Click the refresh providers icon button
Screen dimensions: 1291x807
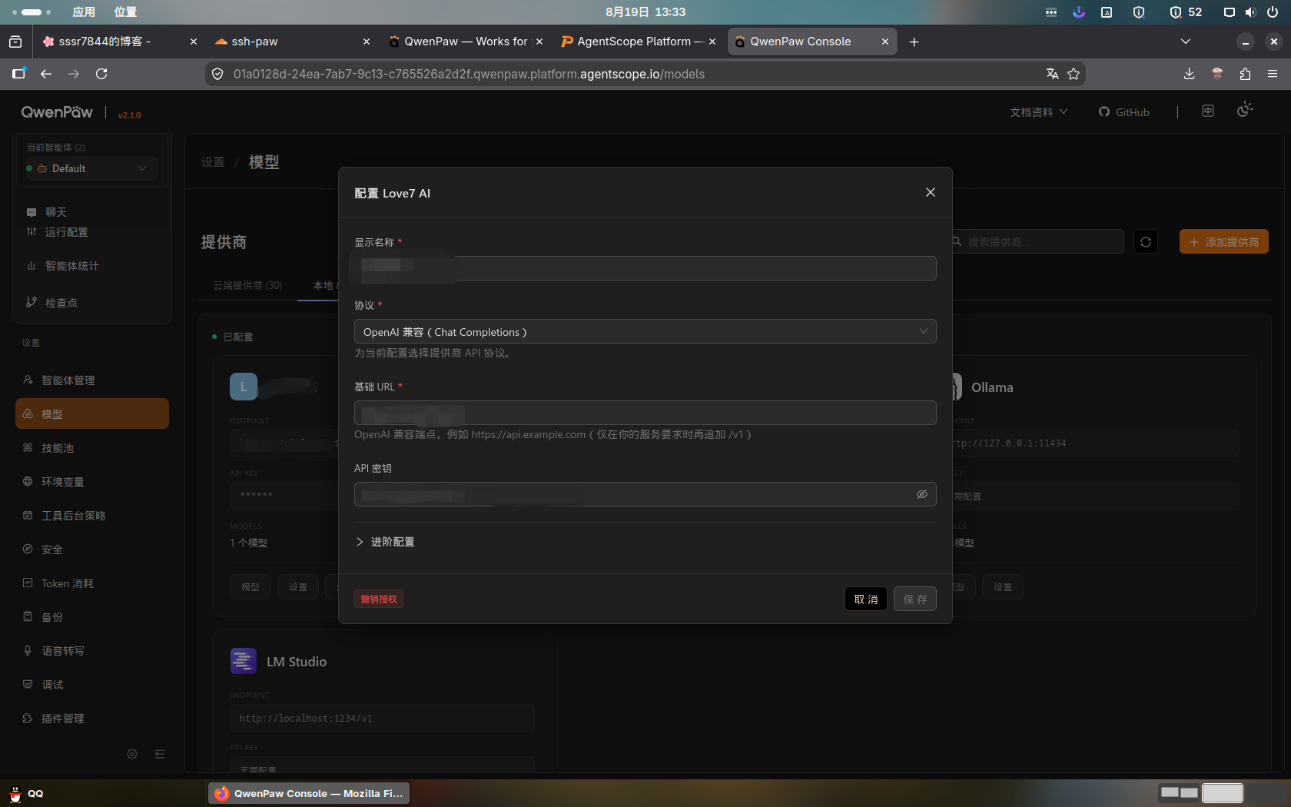[x=1146, y=242]
